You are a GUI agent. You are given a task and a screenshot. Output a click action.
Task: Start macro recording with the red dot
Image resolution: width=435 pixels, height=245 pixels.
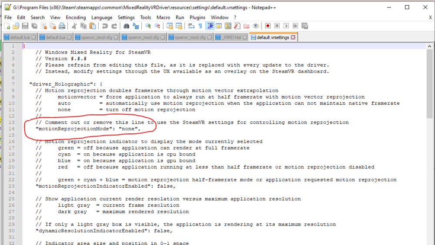click(x=268, y=26)
